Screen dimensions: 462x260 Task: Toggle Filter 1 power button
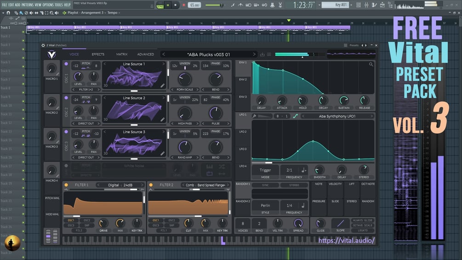66,185
